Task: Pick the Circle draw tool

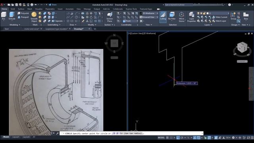Action: (x=76, y=17)
